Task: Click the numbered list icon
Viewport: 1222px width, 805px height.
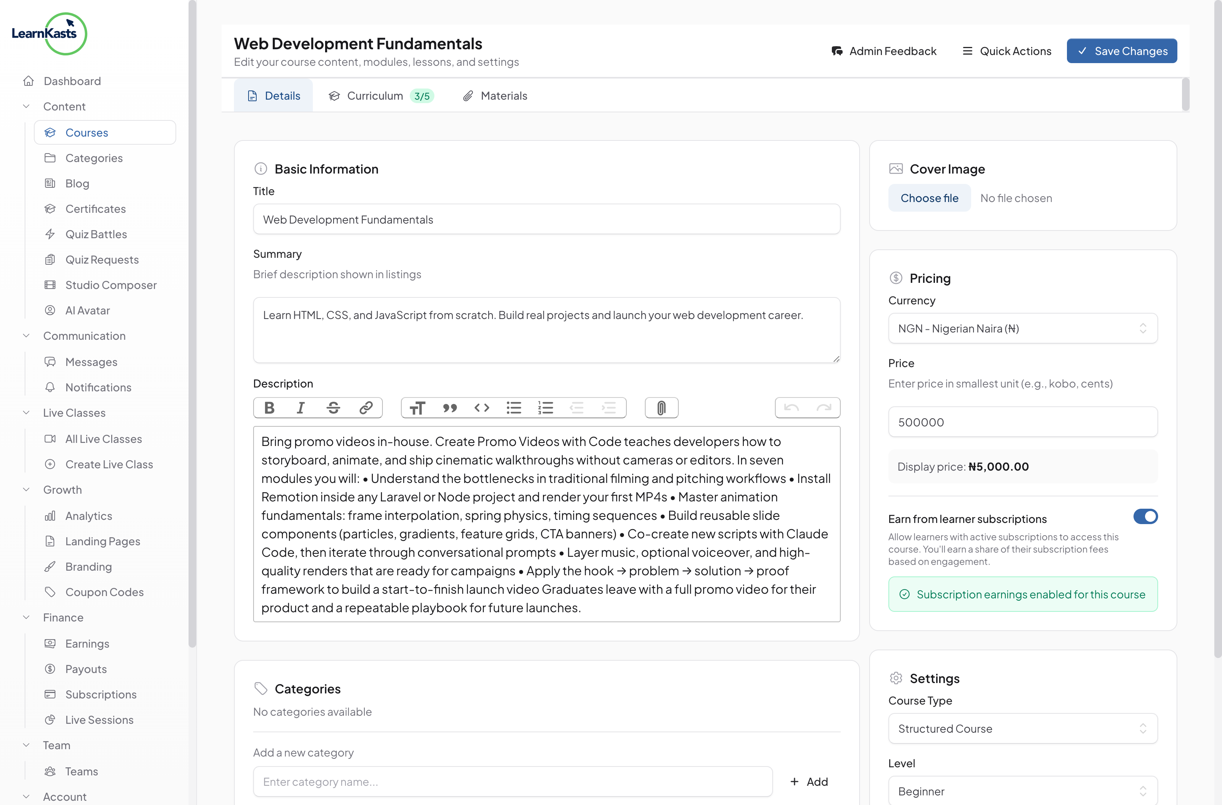Action: (x=545, y=408)
